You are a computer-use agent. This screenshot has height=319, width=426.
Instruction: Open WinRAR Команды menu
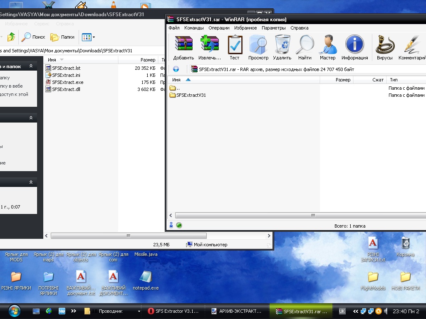click(x=194, y=28)
